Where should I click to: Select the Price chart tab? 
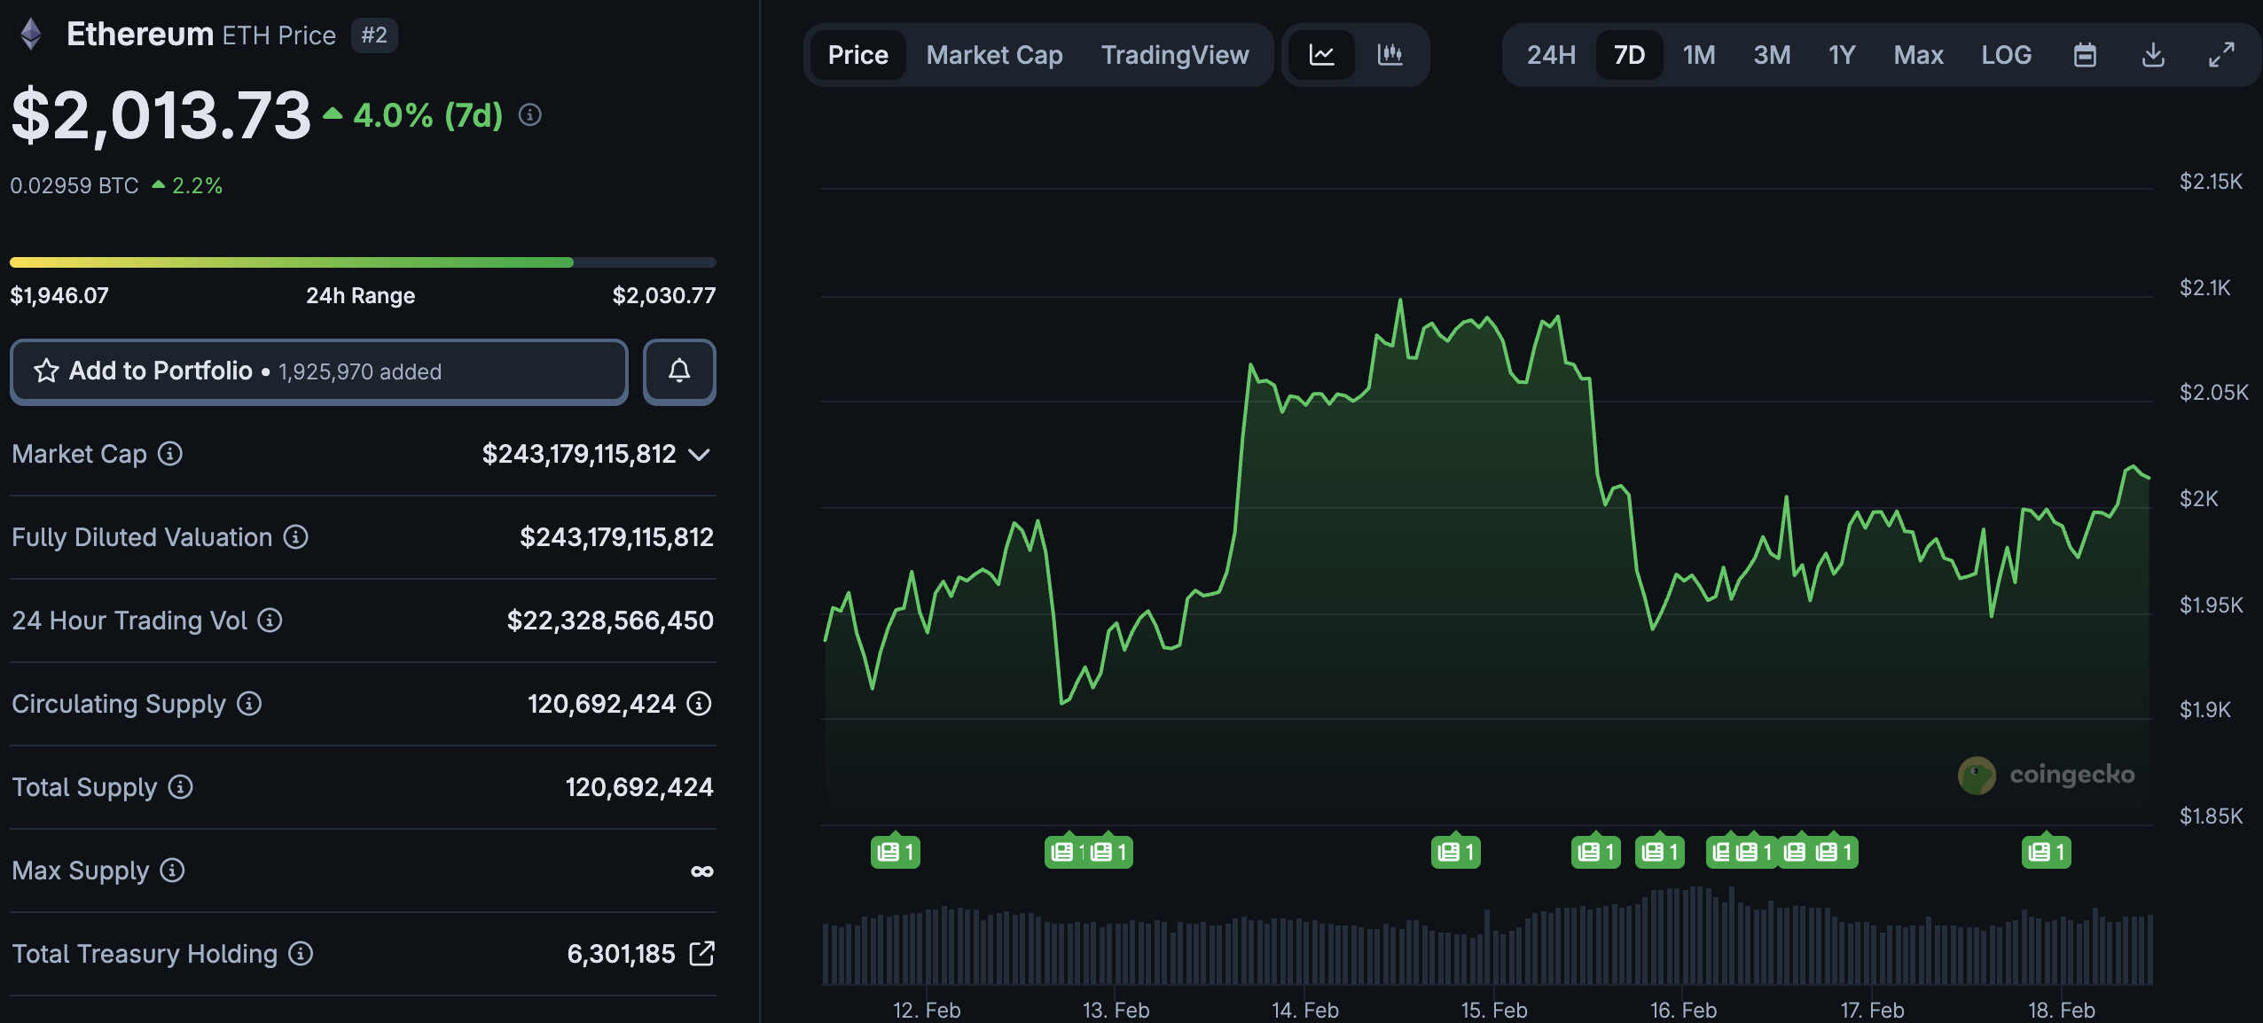[x=857, y=55]
